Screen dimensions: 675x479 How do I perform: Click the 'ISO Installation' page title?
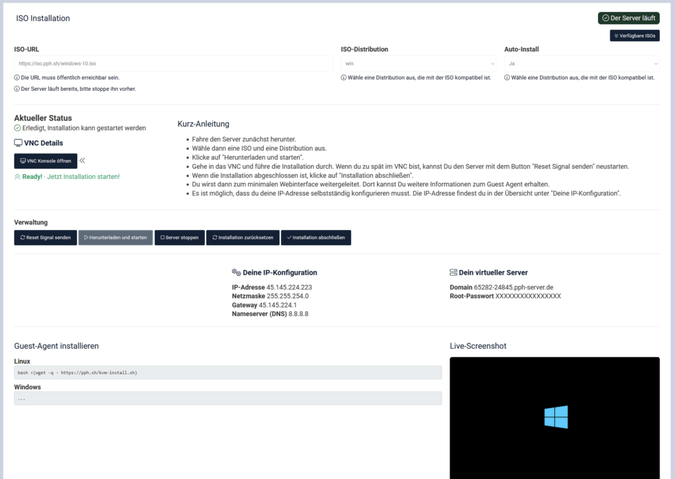[x=43, y=18]
